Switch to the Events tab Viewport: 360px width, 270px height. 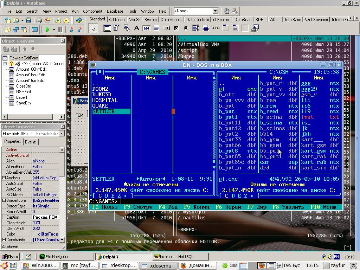point(31,142)
